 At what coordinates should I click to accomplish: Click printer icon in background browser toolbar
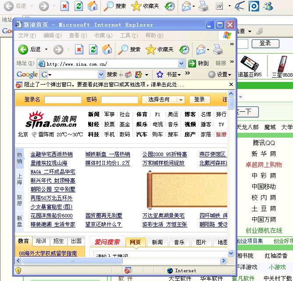pos(204,6)
